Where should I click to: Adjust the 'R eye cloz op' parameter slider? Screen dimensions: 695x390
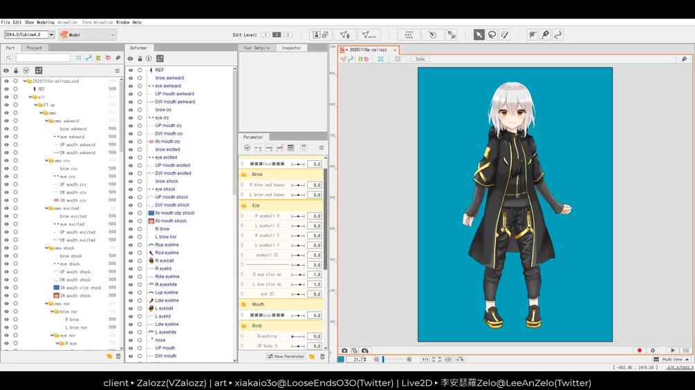coord(298,275)
